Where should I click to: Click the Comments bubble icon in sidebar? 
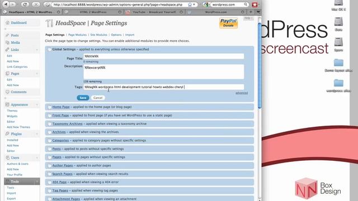pyautogui.click(x=7, y=92)
